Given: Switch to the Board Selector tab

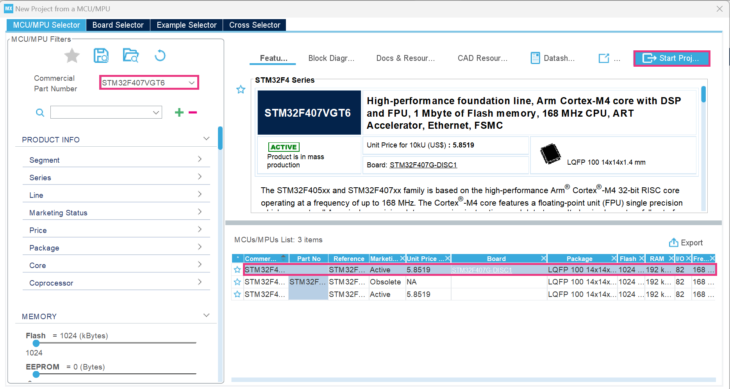Looking at the screenshot, I should coord(118,25).
